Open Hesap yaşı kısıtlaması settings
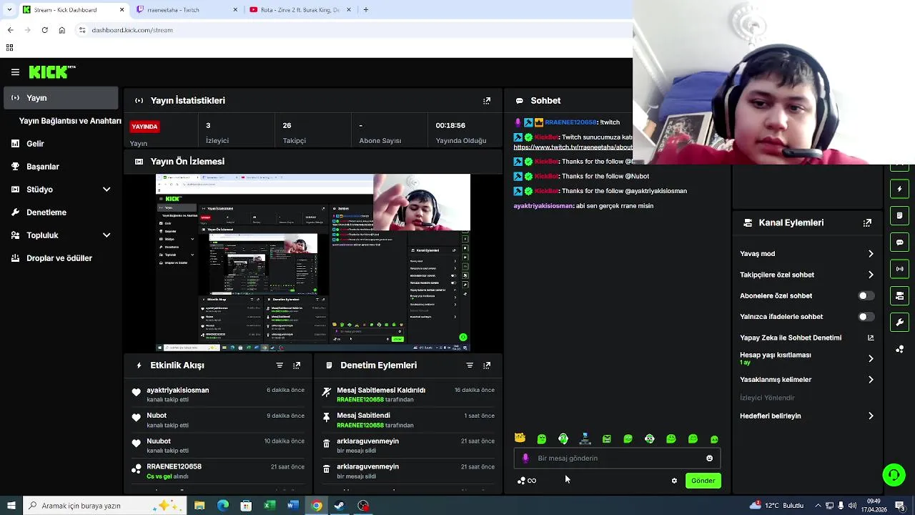This screenshot has height=515, width=915. [806, 358]
